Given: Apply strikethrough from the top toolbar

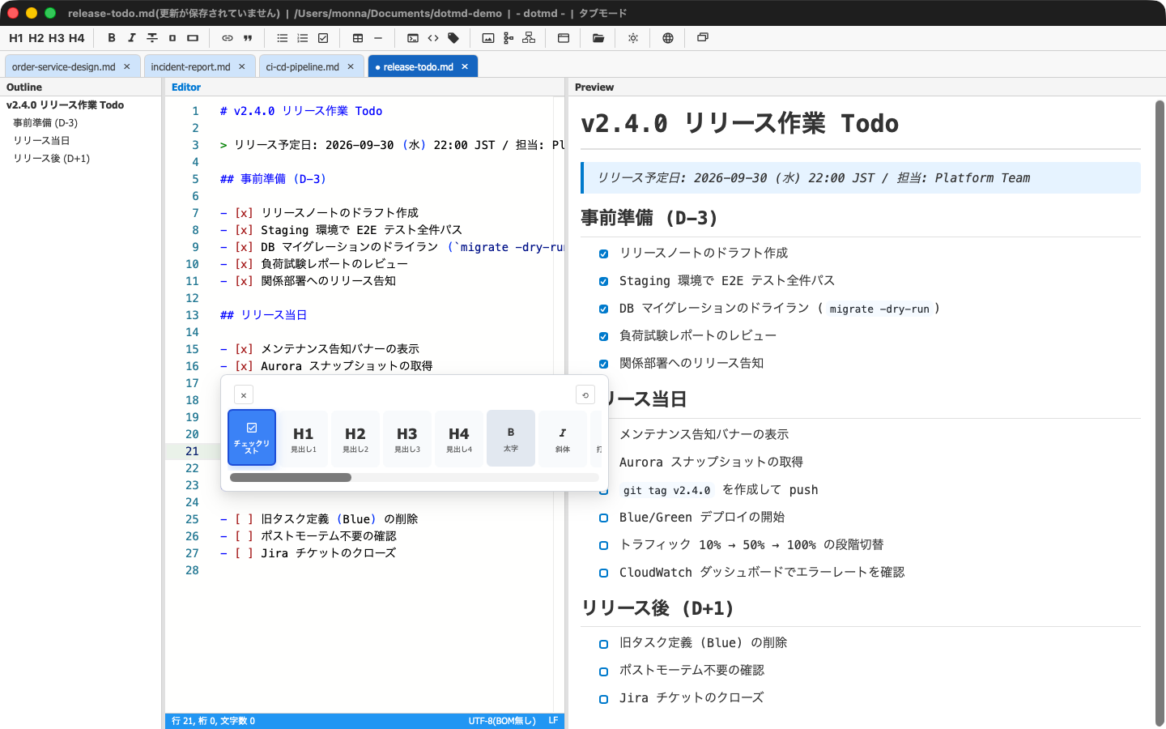Looking at the screenshot, I should (x=152, y=38).
